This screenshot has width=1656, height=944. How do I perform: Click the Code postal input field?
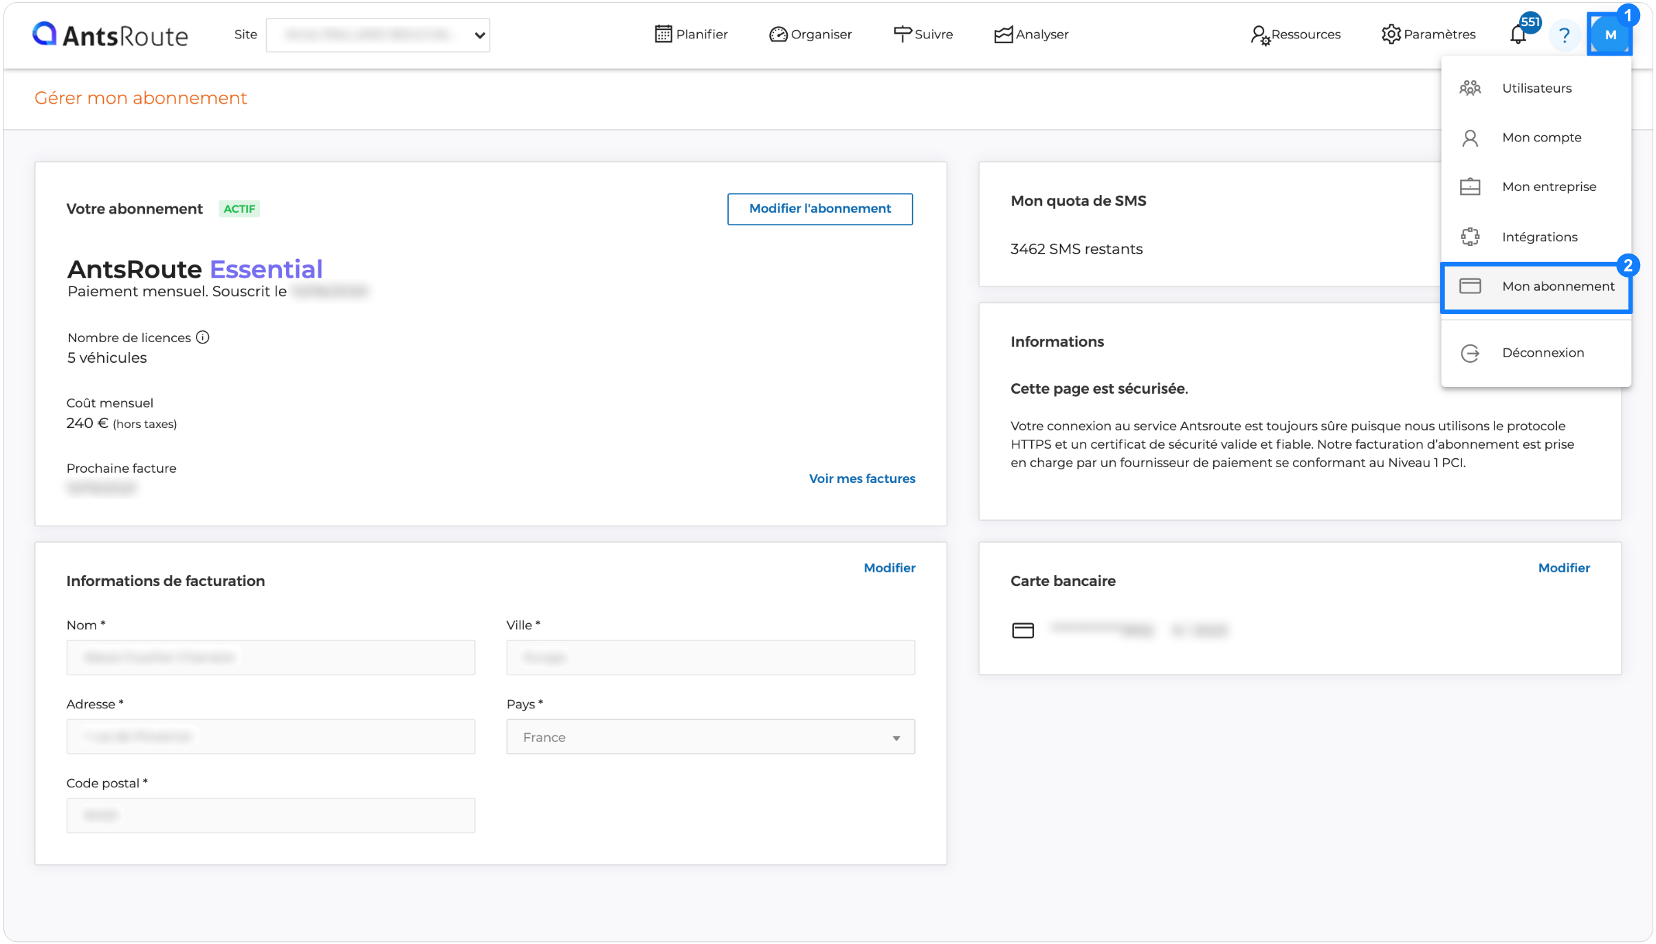tap(271, 816)
